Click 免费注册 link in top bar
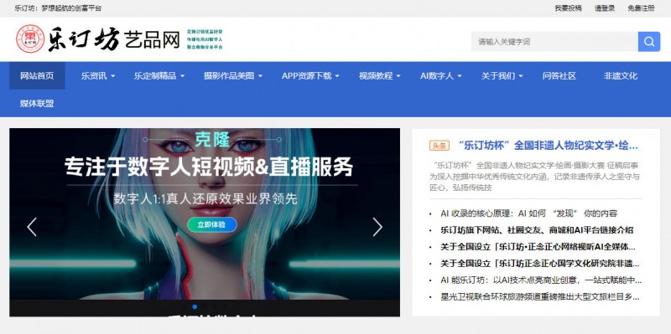The image size is (671, 334). [641, 8]
